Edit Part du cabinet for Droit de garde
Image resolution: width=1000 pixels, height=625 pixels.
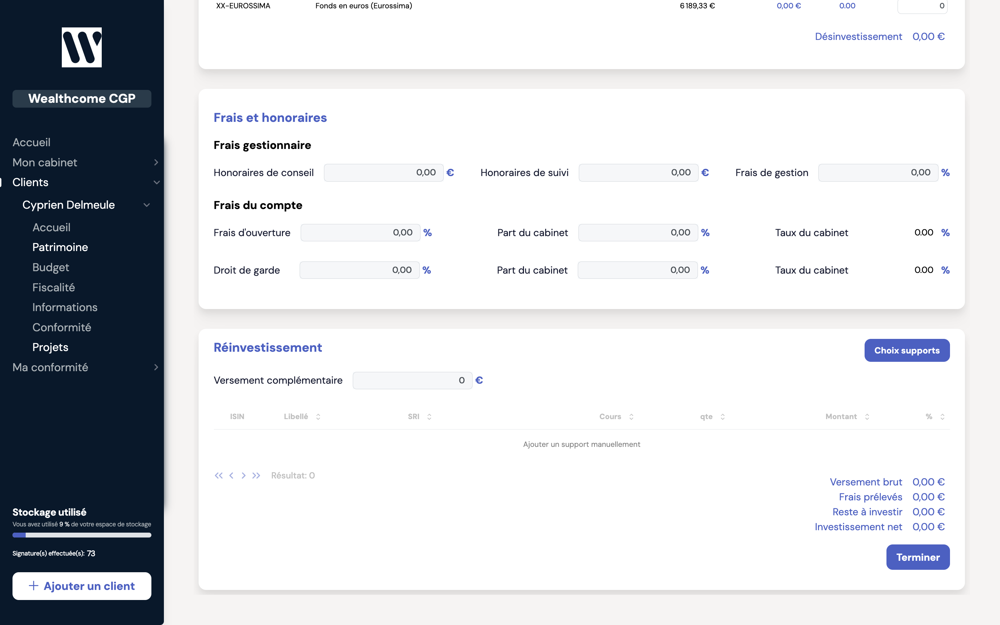click(637, 270)
